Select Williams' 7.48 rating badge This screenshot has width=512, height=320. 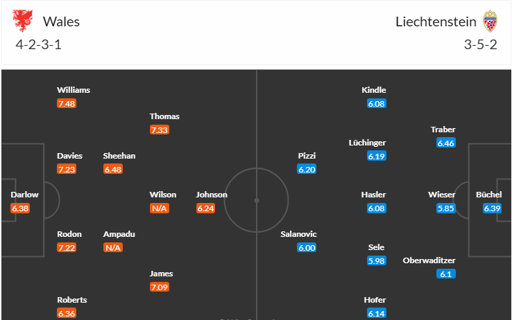[x=67, y=104]
